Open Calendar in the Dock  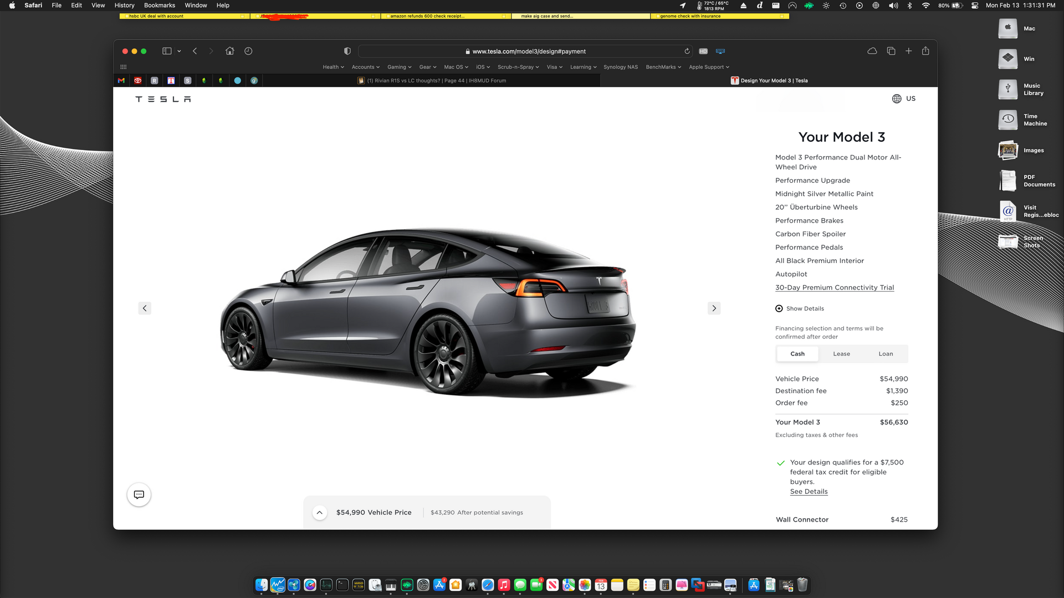[x=601, y=585]
